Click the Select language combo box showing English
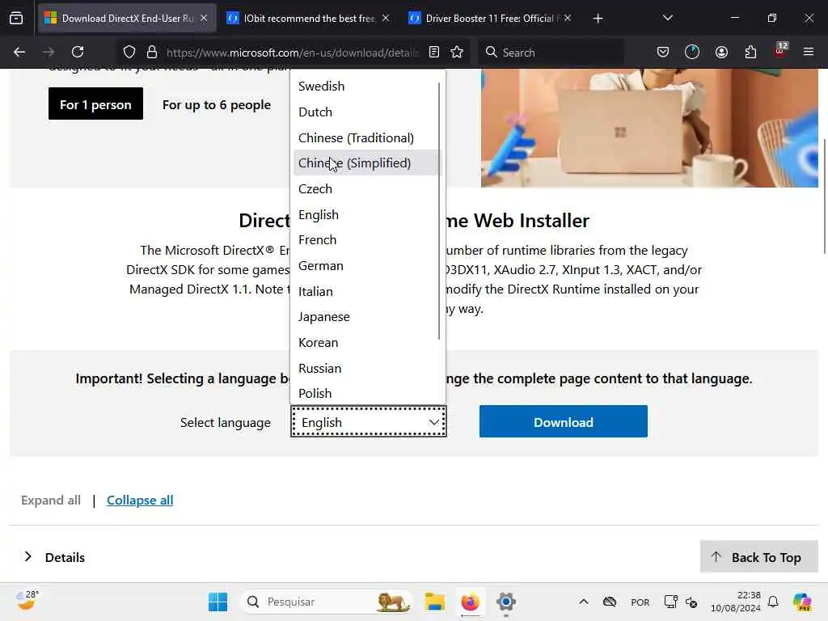 tap(368, 422)
